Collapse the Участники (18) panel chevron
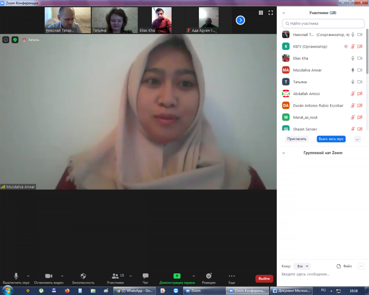Viewport: 369px width, 295px height. 284,13
